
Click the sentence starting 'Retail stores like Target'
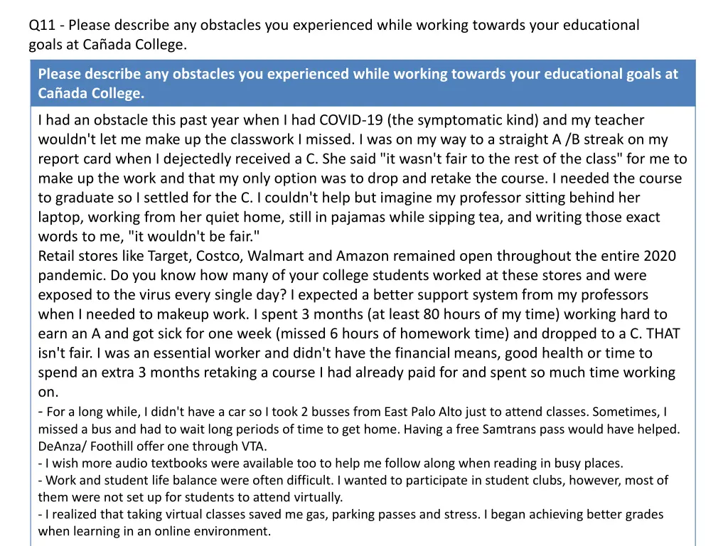pos(357,266)
